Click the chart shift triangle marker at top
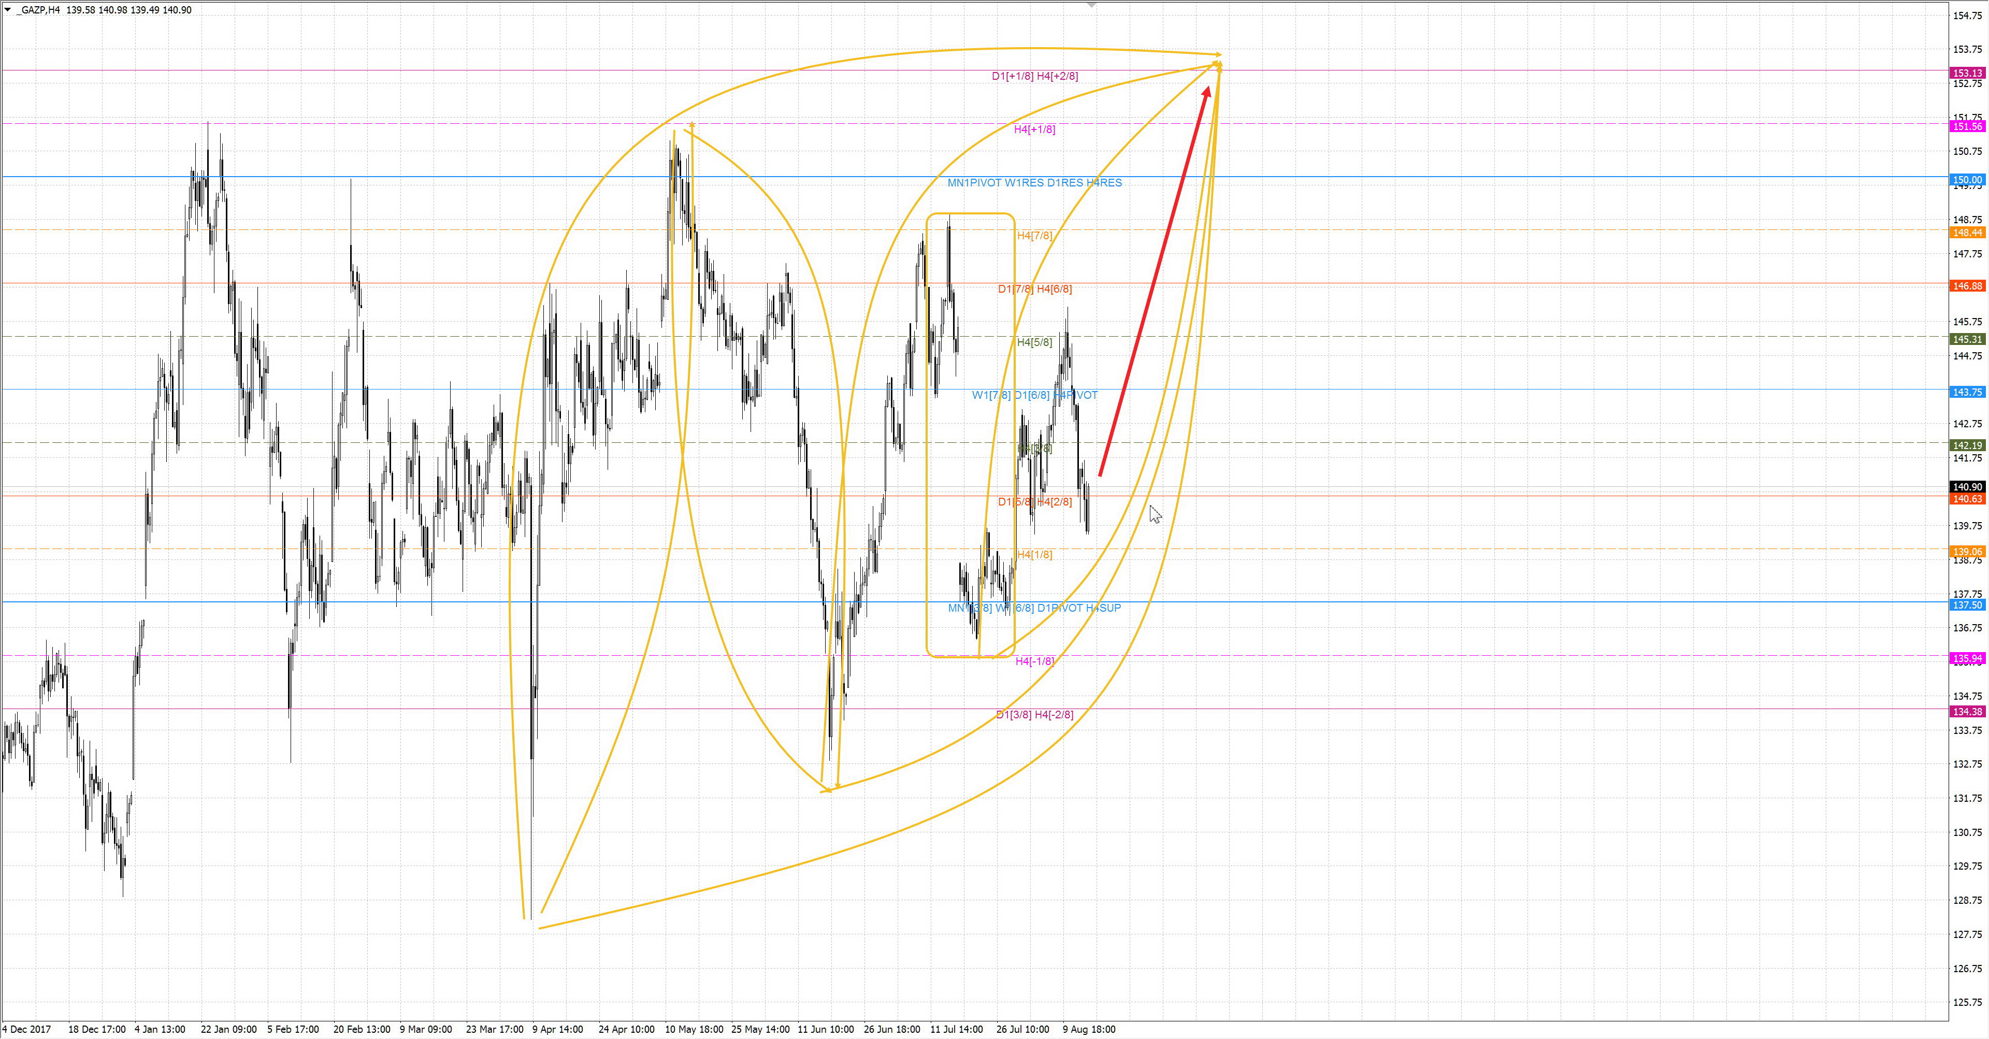The image size is (1989, 1039). coord(1091,5)
